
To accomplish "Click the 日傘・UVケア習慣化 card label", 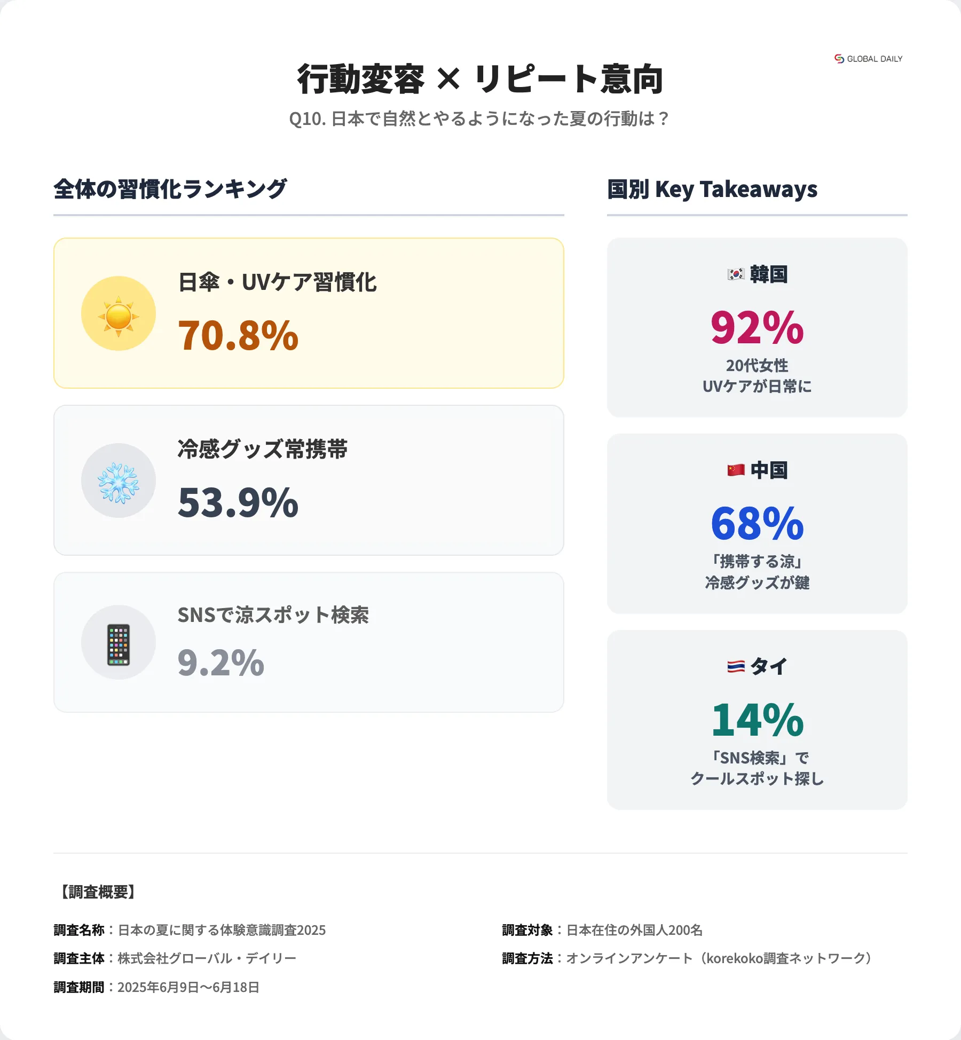I will (x=277, y=282).
